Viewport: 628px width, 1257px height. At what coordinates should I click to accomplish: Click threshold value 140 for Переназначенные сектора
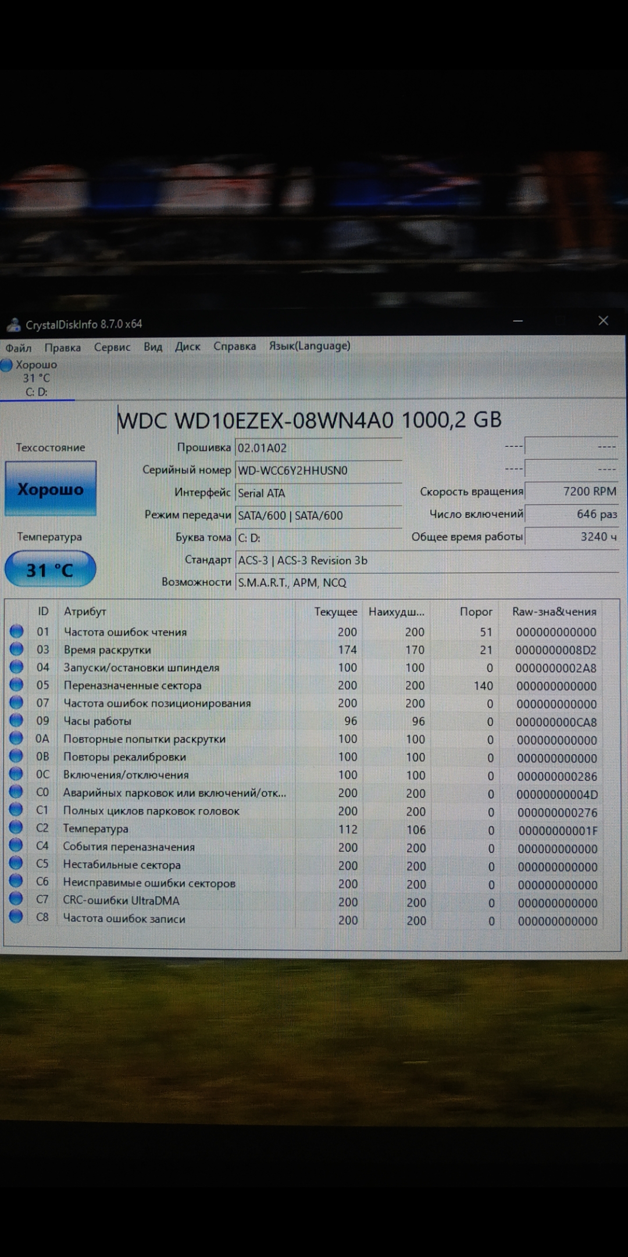click(483, 686)
